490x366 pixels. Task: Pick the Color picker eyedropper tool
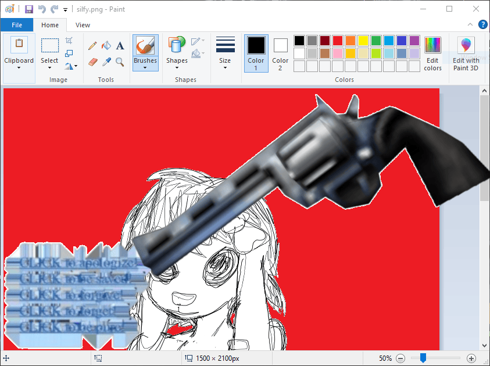(106, 62)
